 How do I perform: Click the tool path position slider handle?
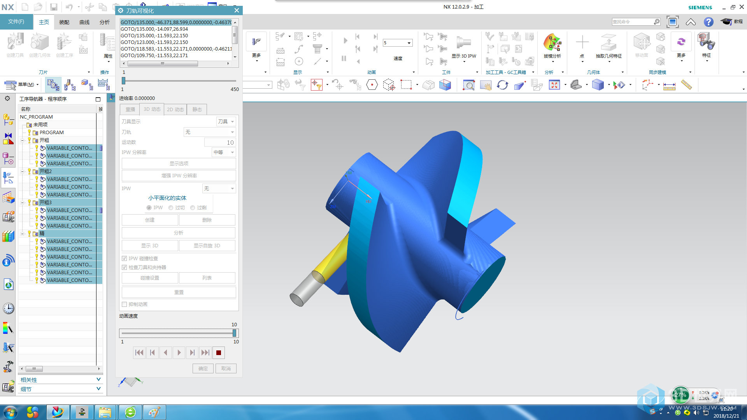(x=123, y=80)
